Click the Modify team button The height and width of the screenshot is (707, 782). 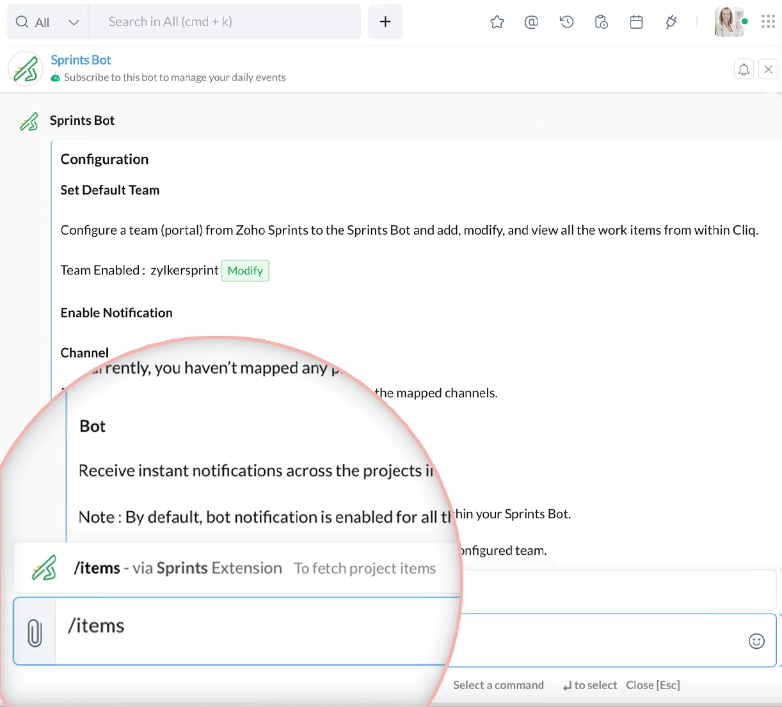[x=245, y=271]
